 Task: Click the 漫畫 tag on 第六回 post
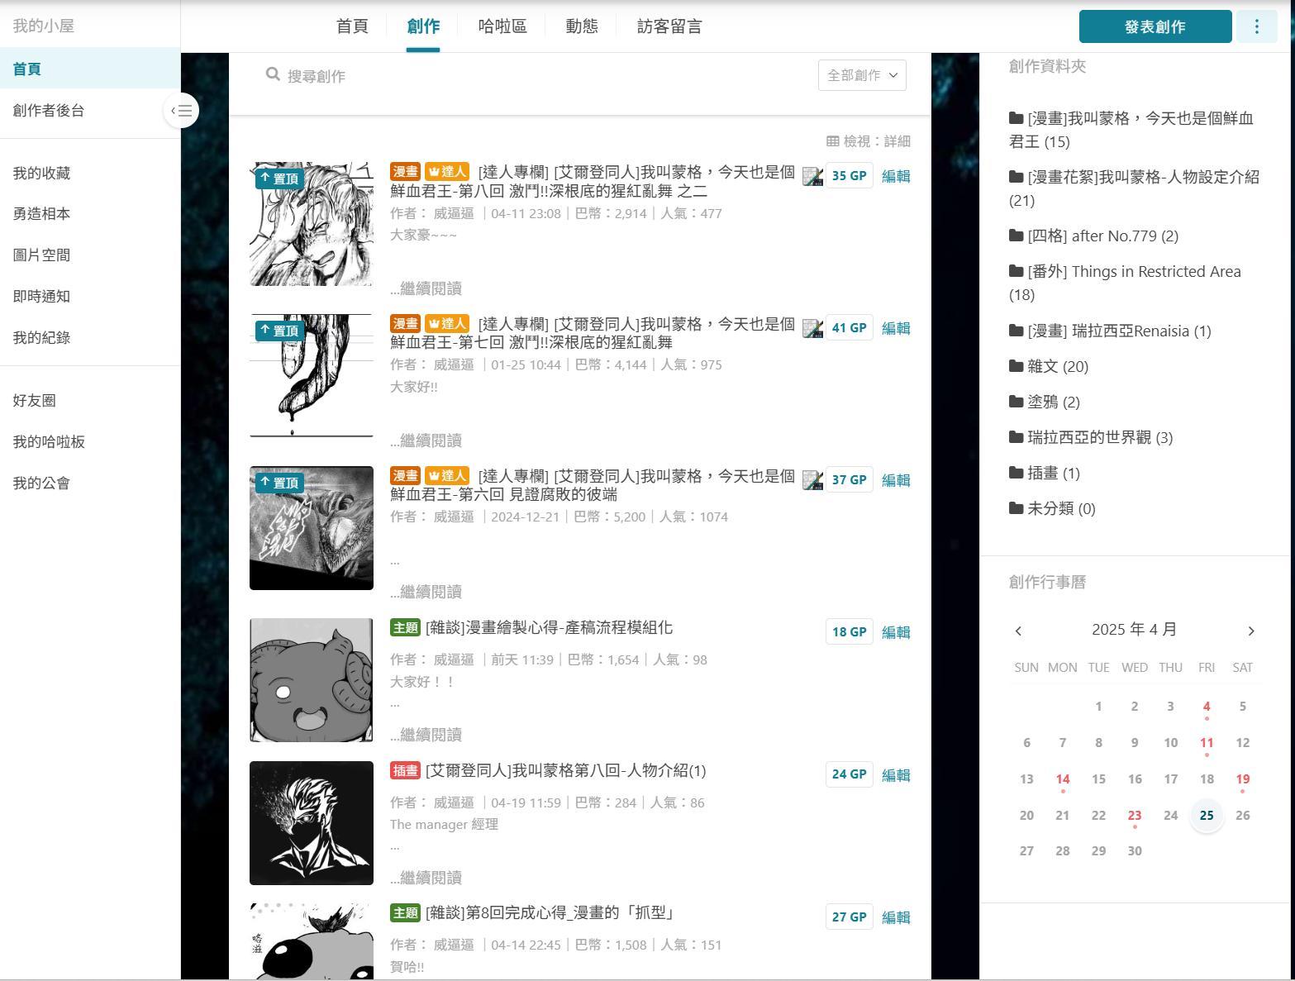(405, 475)
